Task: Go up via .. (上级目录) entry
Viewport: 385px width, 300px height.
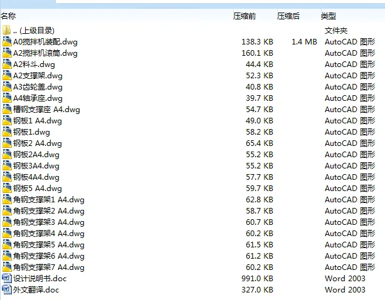Action: tap(36, 30)
